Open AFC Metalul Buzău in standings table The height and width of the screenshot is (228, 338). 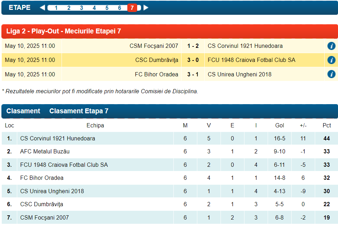point(45,152)
